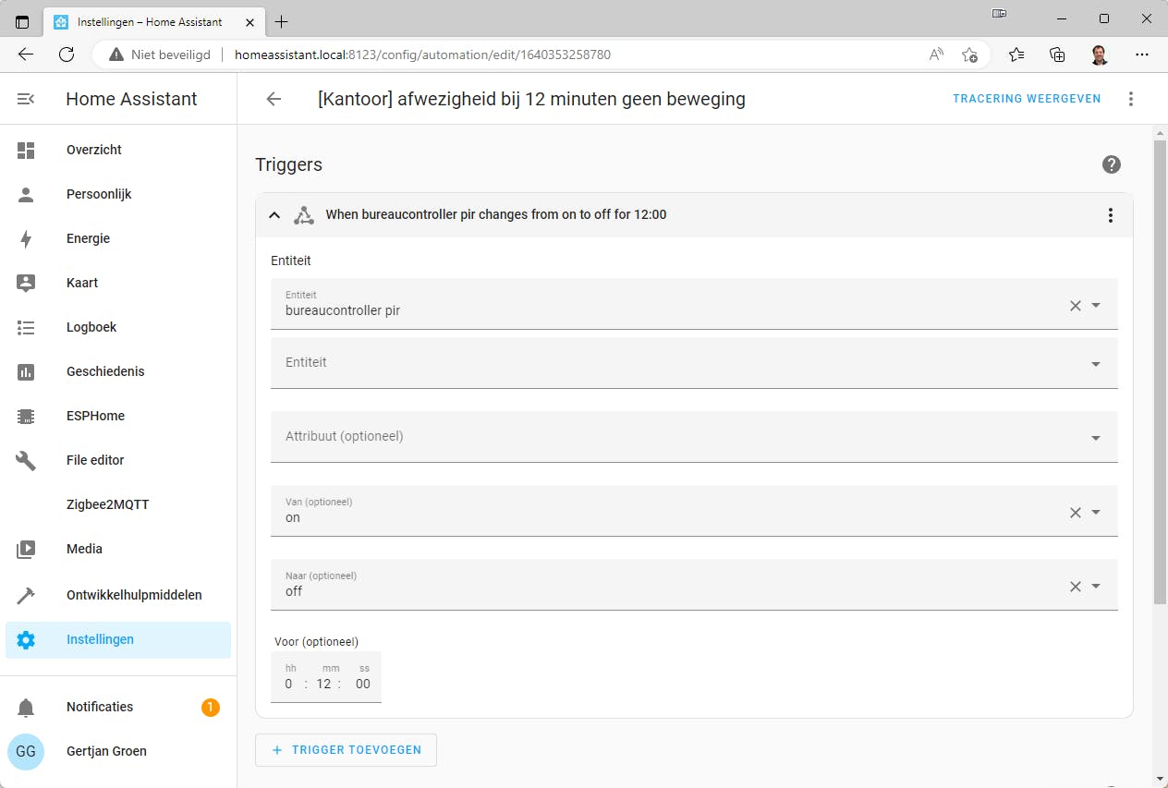Click the minutes field showing 12
The width and height of the screenshot is (1168, 788).
click(x=323, y=685)
